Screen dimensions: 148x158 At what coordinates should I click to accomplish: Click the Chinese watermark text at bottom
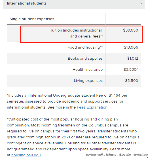[117, 155]
